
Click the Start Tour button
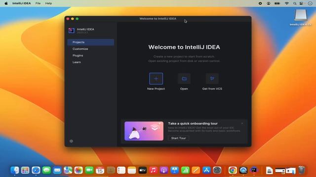(178, 138)
